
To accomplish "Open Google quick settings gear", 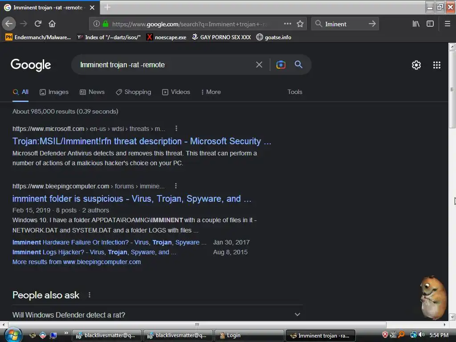I will pyautogui.click(x=416, y=65).
